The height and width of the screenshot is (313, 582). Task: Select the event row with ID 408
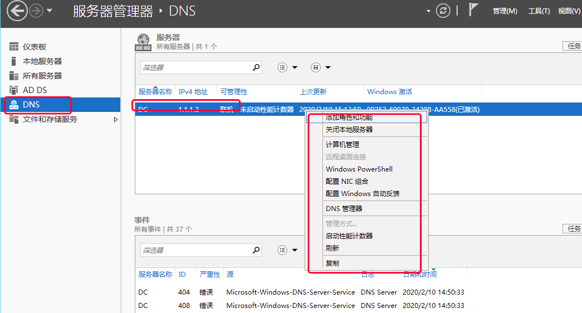[x=359, y=306]
